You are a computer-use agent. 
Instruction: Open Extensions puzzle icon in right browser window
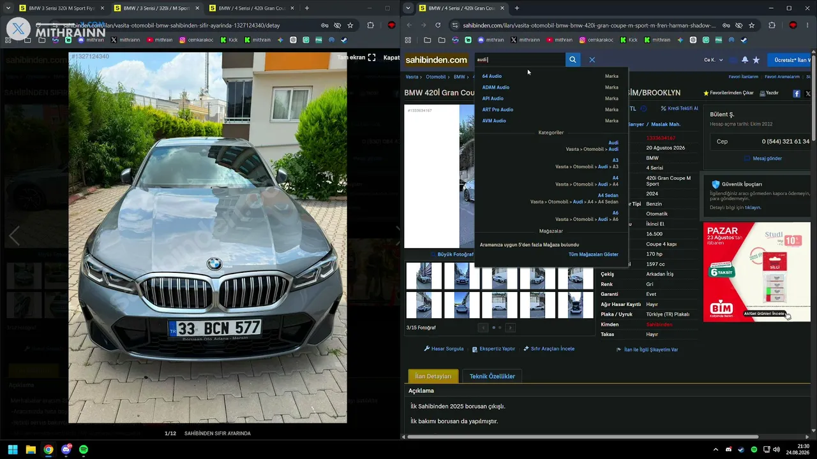(772, 25)
